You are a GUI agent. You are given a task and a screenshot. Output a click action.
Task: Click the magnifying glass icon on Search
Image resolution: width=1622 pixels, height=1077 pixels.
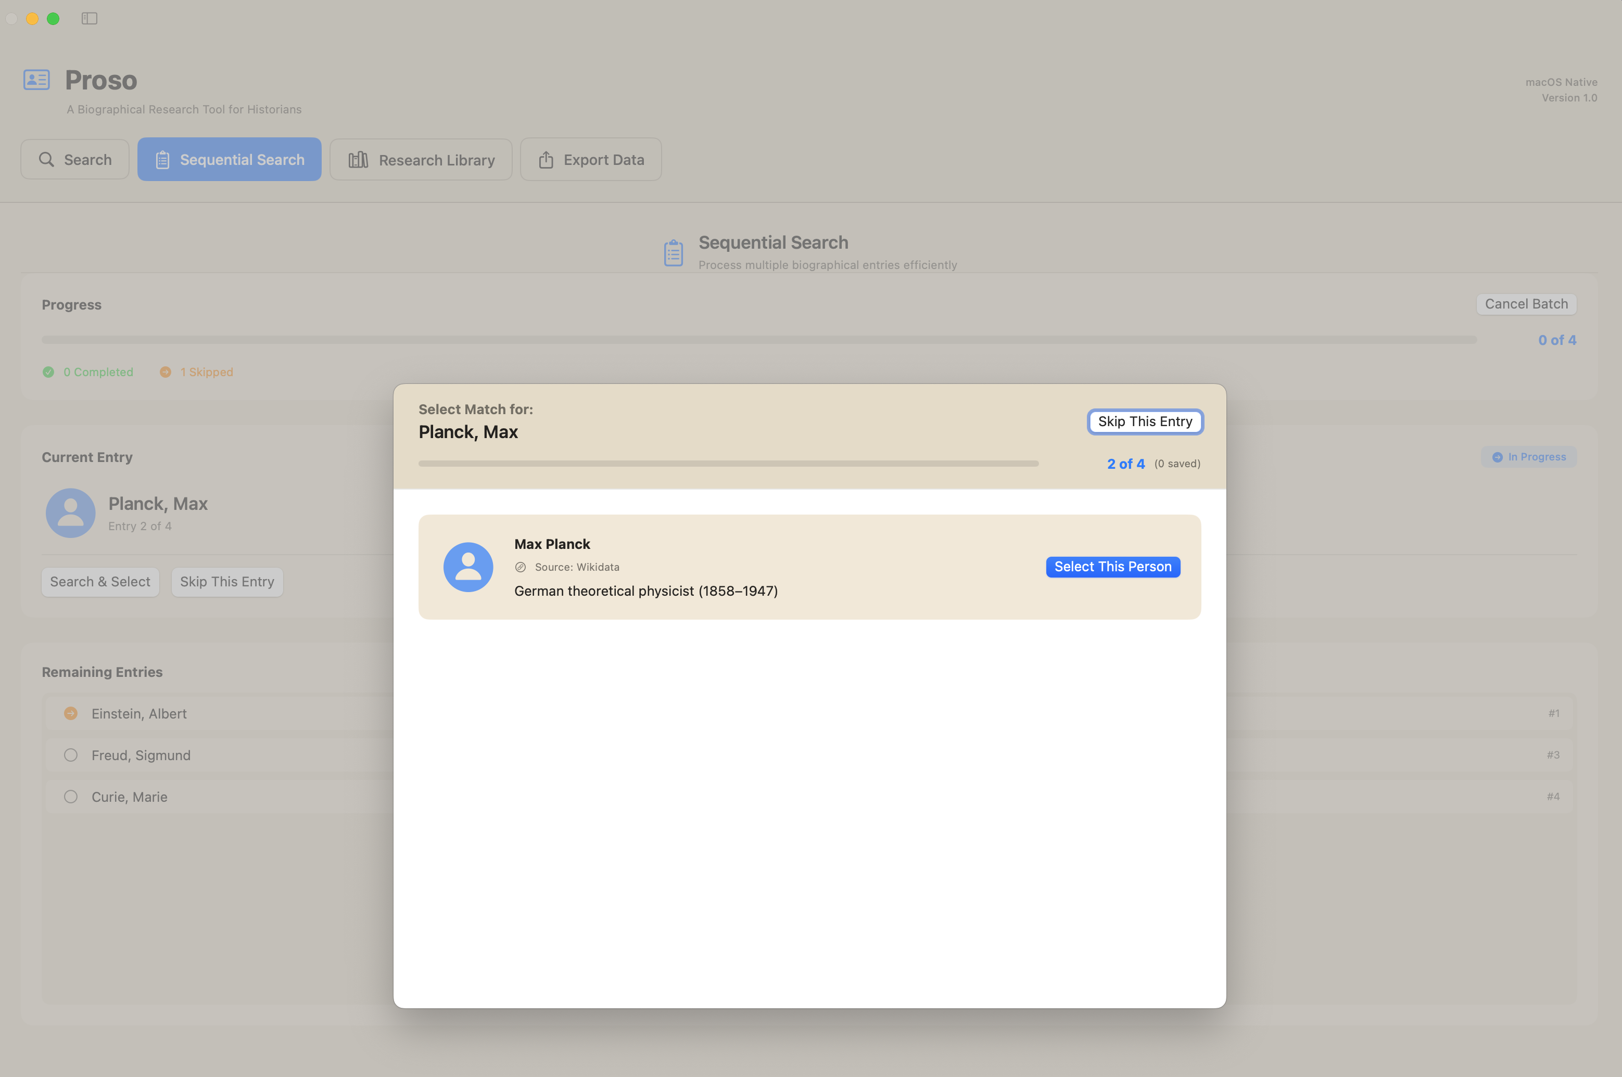point(47,159)
